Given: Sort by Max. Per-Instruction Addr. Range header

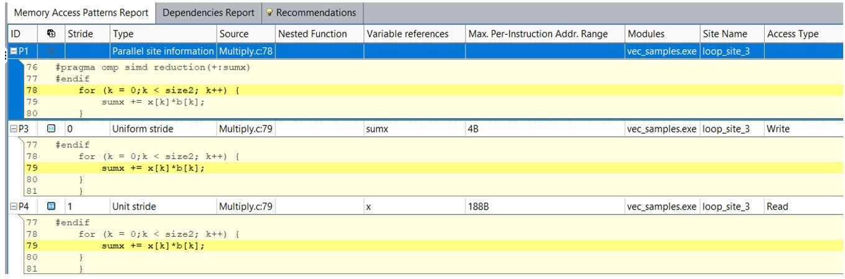Looking at the screenshot, I should point(537,34).
